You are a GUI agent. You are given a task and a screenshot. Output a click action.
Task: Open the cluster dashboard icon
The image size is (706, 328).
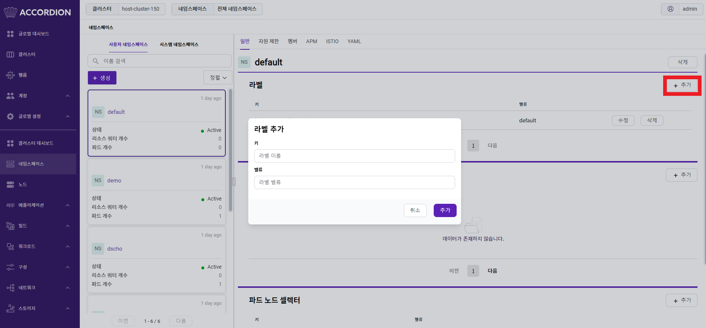(x=10, y=143)
